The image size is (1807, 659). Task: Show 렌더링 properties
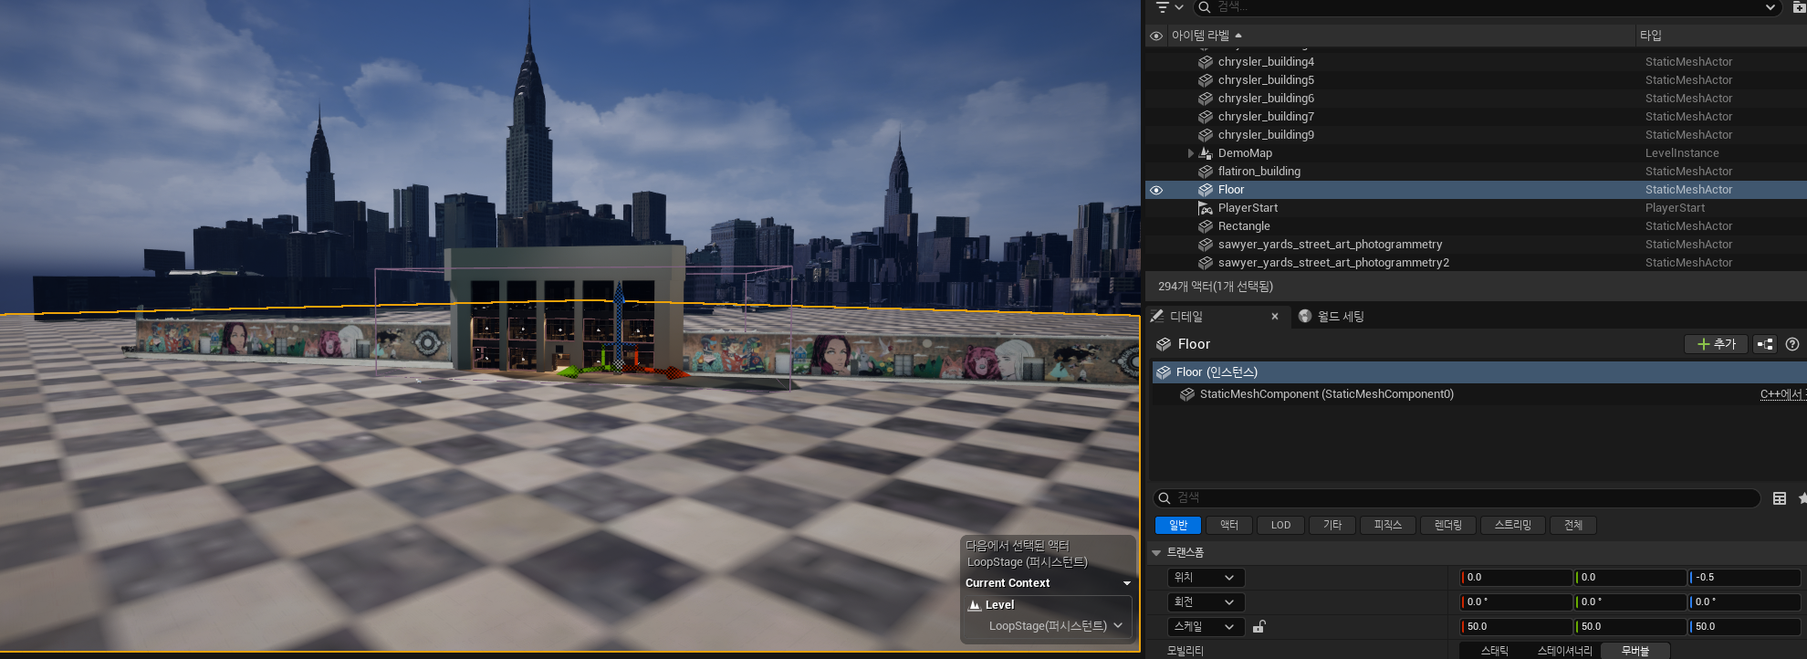coord(1448,525)
